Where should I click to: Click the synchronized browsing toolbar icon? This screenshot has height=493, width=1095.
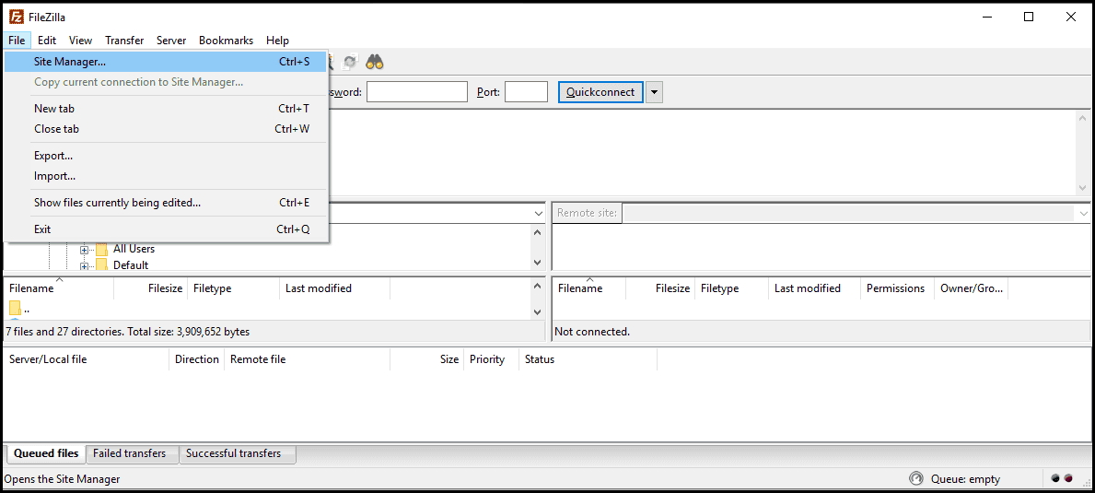(x=351, y=62)
